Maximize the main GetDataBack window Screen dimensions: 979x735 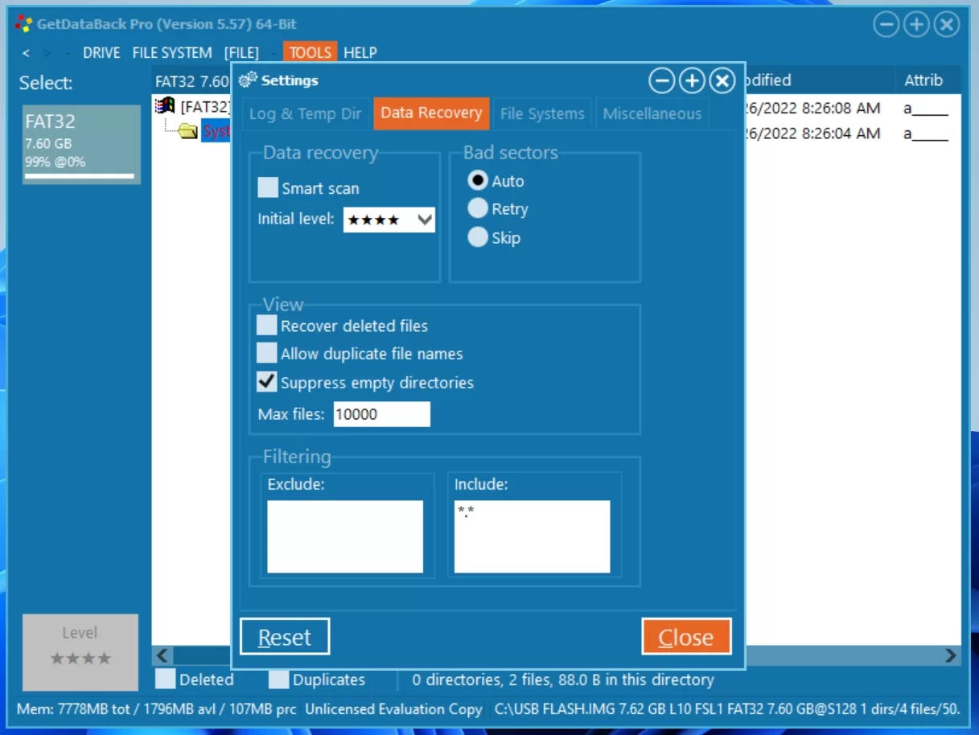916,25
